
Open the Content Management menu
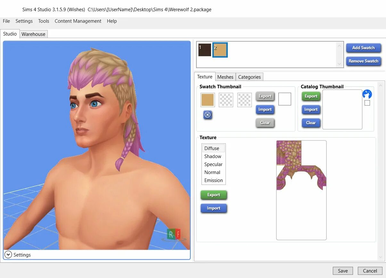pyautogui.click(x=78, y=21)
